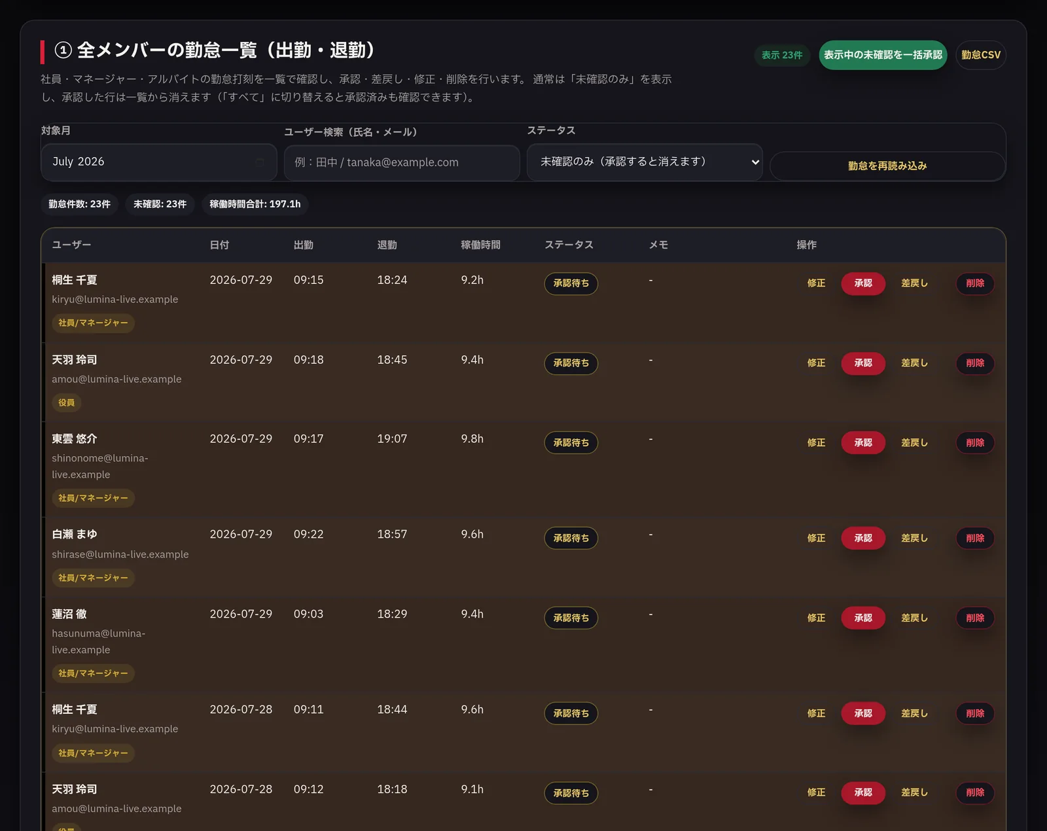The image size is (1047, 831).
Task: Click 未確認: 23件 summary chip
Action: click(160, 204)
